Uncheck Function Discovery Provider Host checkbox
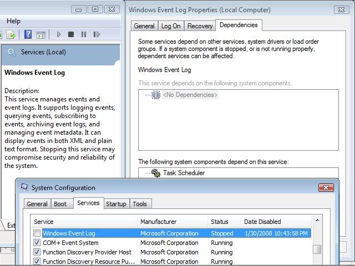The height and width of the screenshot is (266, 355). point(37,252)
